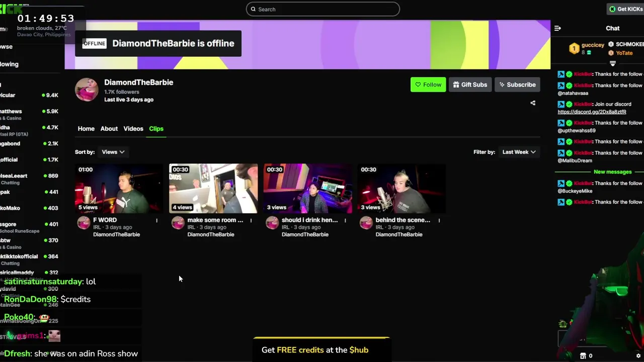Open the sidebar channel with 5.9K viewers
This screenshot has height=362, width=644.
30,114
